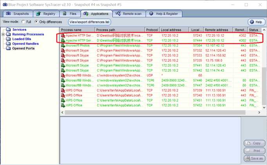Click the vertical scrollbar down arrow
267x165 pixels.
pos(264,108)
